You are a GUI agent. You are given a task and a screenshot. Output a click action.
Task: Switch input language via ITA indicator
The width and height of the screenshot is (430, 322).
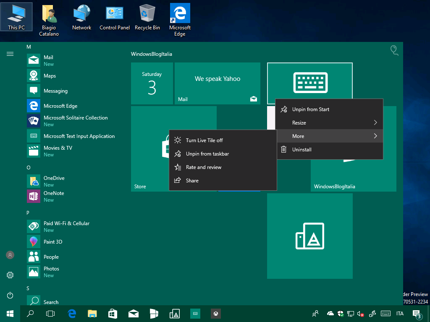[x=400, y=314]
